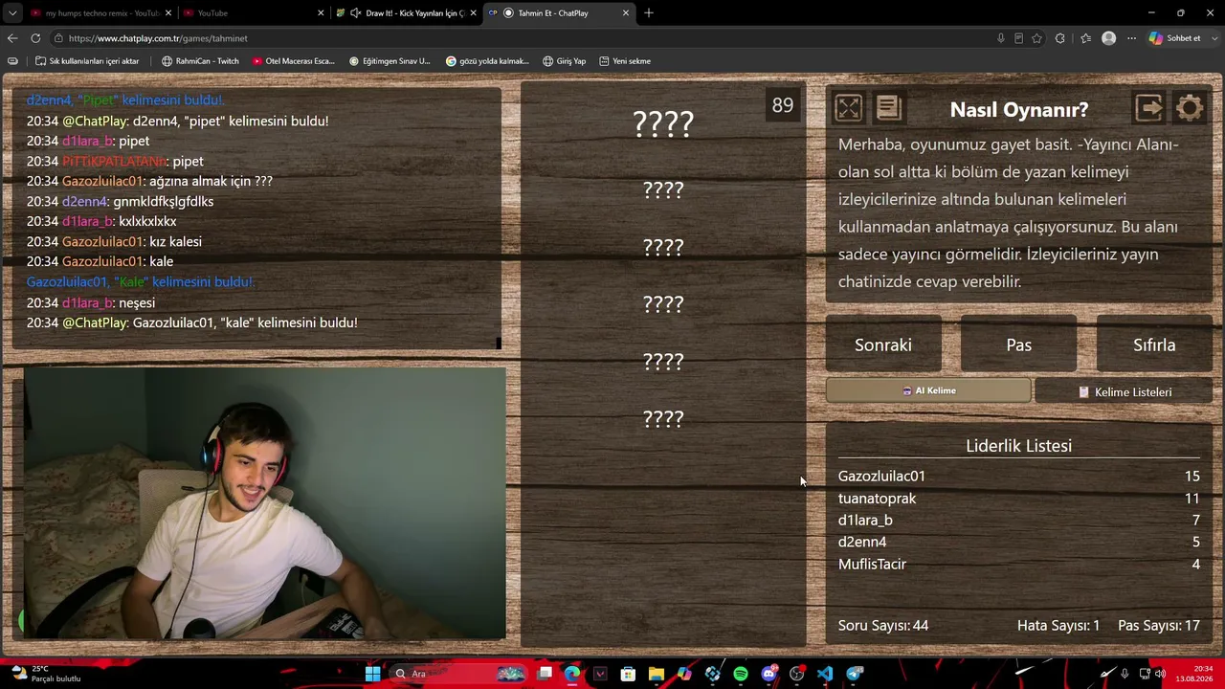
Task: Open Visual Studio Code from taskbar
Action: pyautogui.click(x=825, y=674)
